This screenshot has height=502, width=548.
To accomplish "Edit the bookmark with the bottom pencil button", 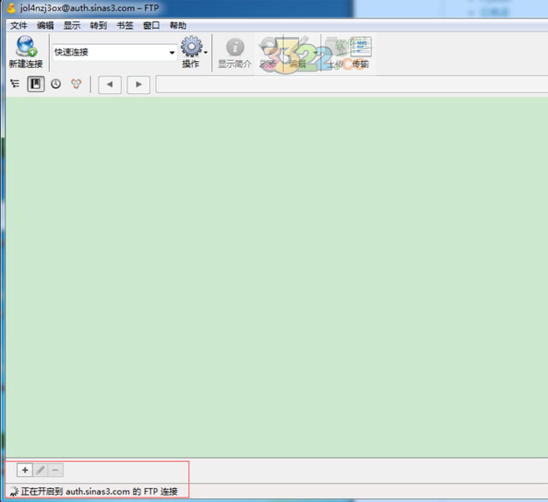I will click(40, 471).
